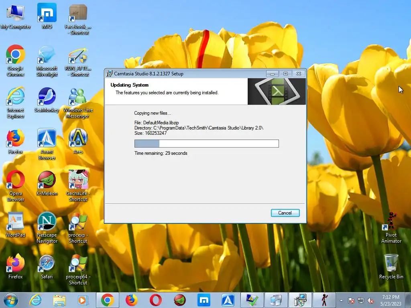Select the K-Meleon desktop shortcut
Screen dimensions: 411x308
point(47,183)
